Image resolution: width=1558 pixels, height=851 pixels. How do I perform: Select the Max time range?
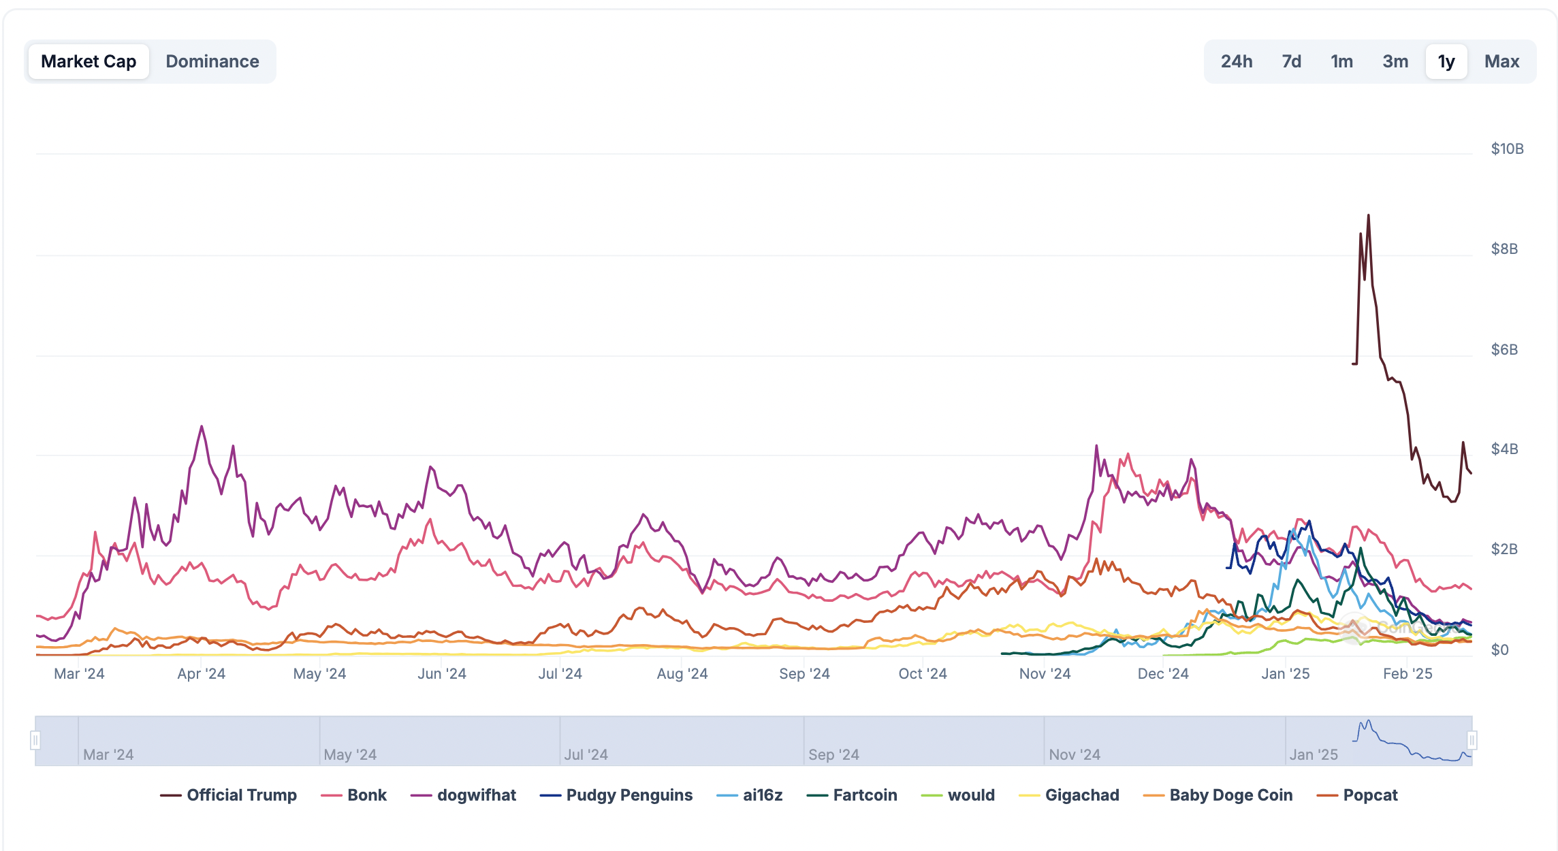pyautogui.click(x=1501, y=61)
